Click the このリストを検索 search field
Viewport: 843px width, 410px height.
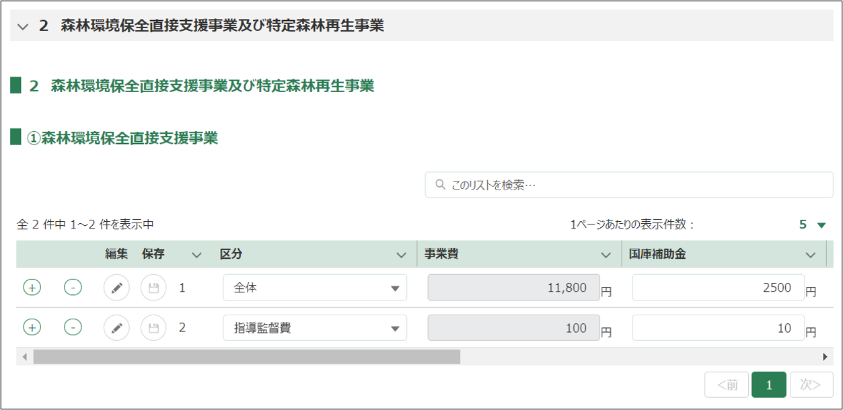pyautogui.click(x=629, y=185)
